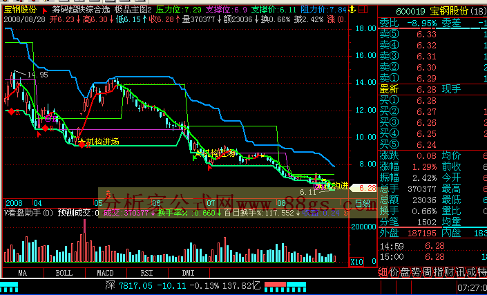Click the red flag icon after 宝钢股份 title
Image resolution: width=487 pixels, height=295 pixels.
pos(44,10)
